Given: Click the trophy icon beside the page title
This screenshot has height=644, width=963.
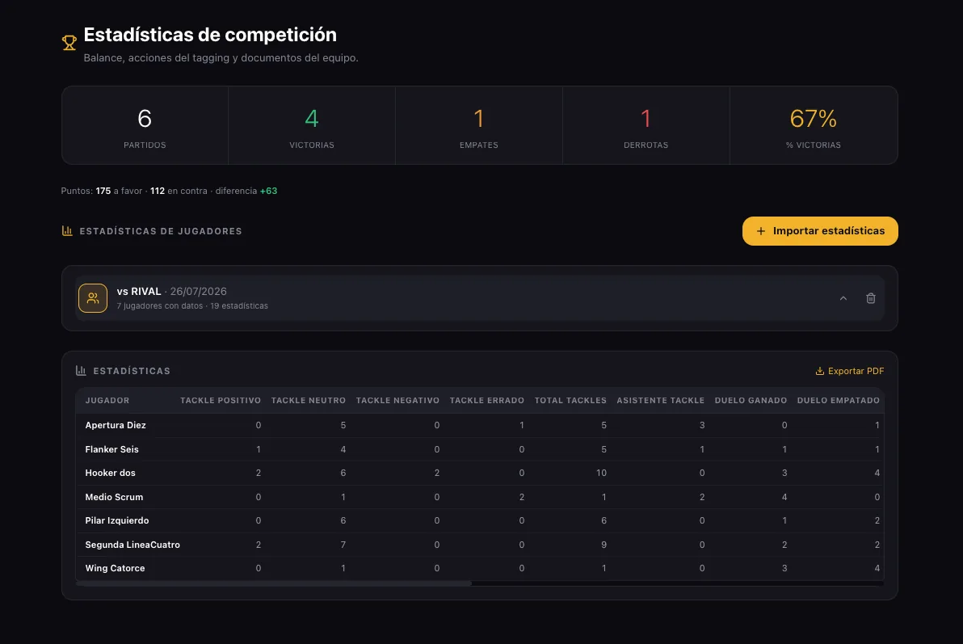Looking at the screenshot, I should pyautogui.click(x=69, y=42).
